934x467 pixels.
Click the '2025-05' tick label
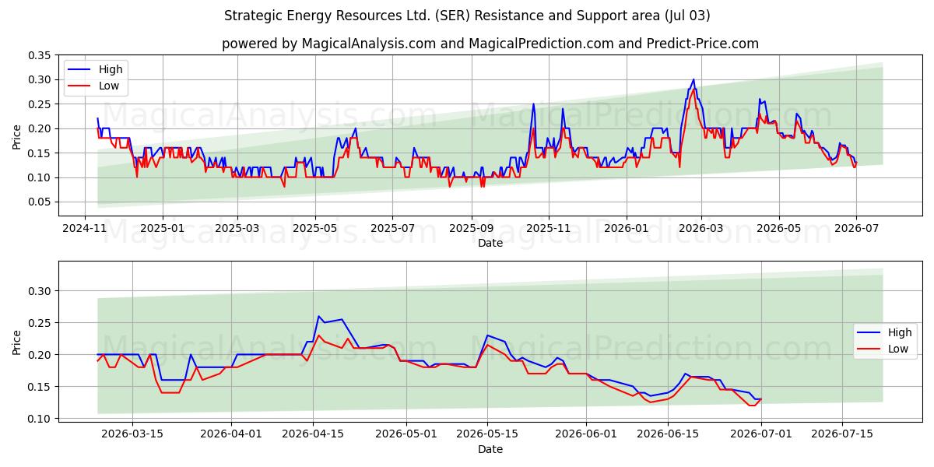[314, 228]
